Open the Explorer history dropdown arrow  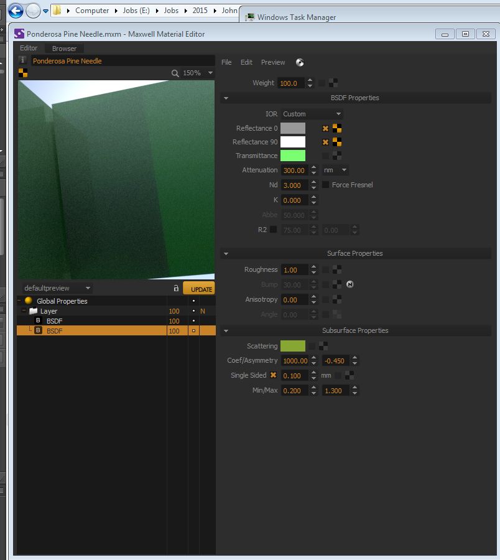coord(45,11)
